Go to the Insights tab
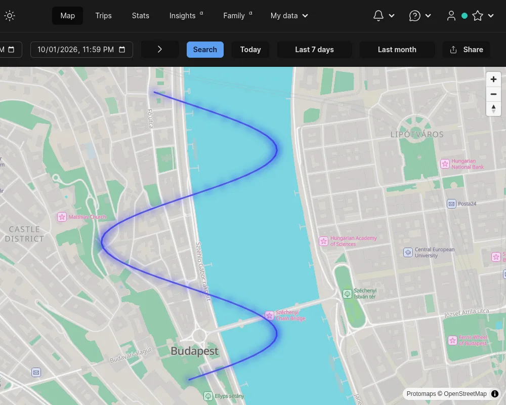 pyautogui.click(x=186, y=16)
